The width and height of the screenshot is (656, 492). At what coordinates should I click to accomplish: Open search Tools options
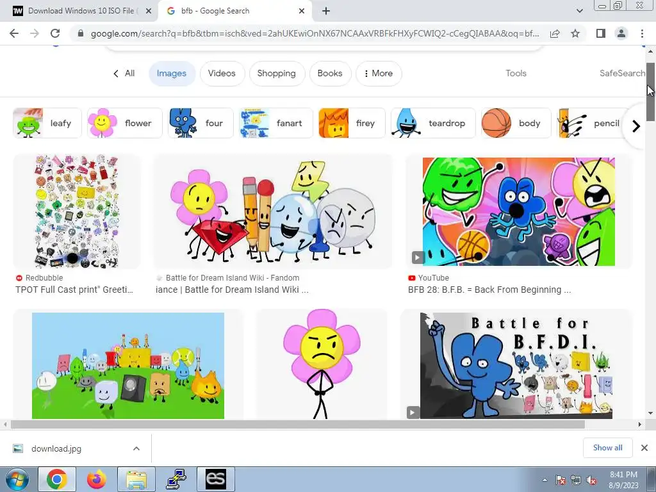tap(516, 73)
